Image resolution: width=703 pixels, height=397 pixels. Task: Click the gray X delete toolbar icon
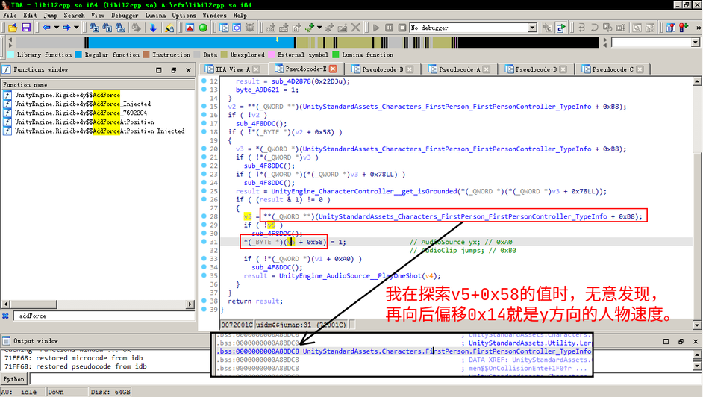(x=355, y=28)
